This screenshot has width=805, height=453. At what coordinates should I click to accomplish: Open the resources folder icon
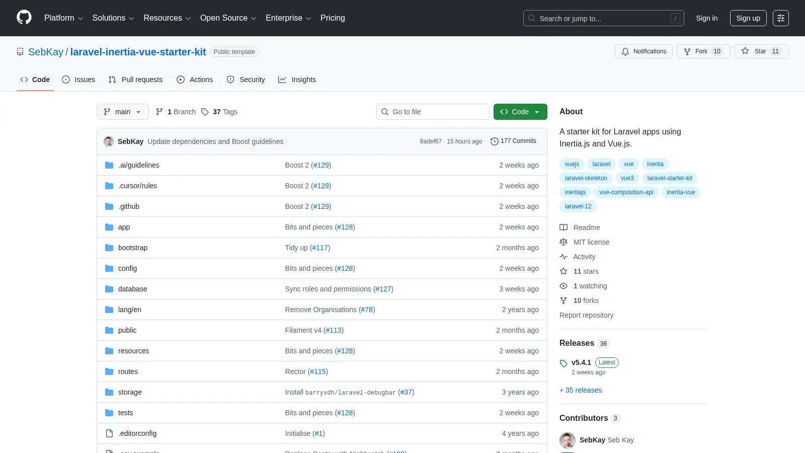tap(109, 351)
